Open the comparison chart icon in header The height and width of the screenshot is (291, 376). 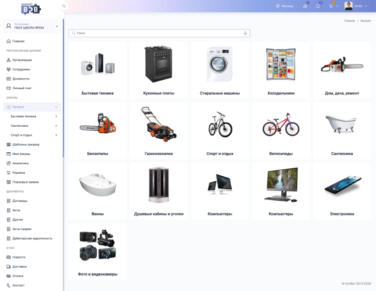click(305, 6)
